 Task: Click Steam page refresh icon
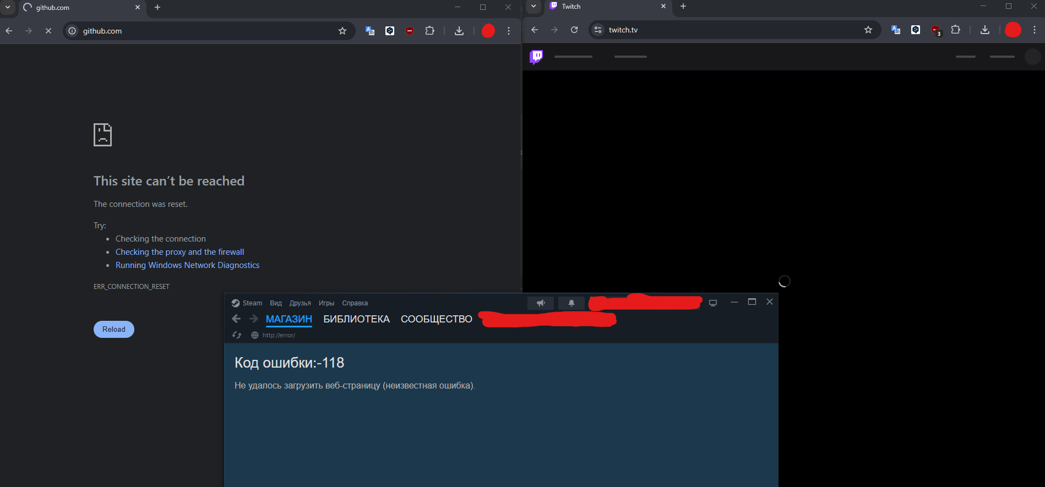coord(237,335)
